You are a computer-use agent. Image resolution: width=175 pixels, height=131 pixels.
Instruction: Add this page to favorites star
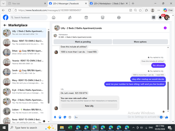pyautogui.click(x=140, y=10)
